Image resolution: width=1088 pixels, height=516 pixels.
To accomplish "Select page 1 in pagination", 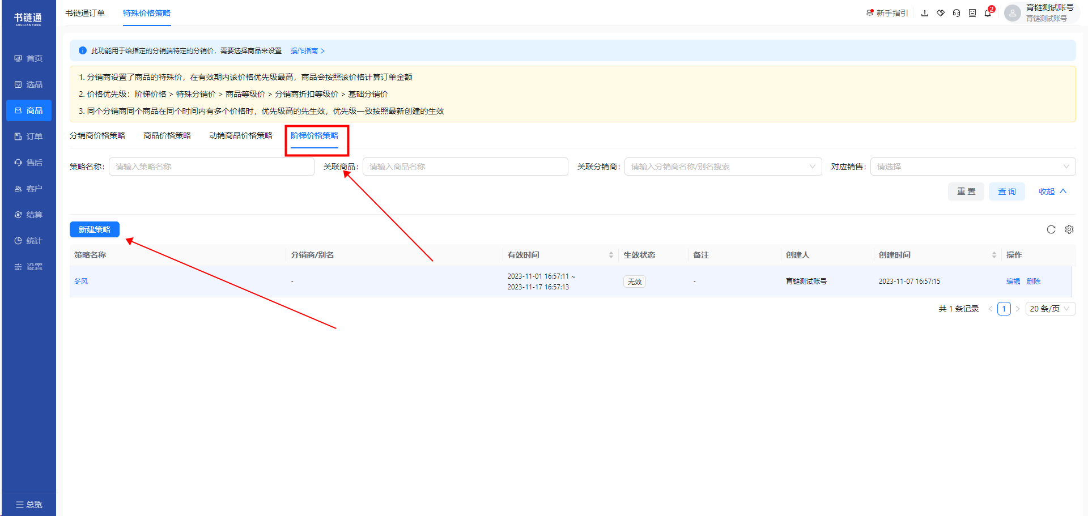I will click(x=1004, y=309).
